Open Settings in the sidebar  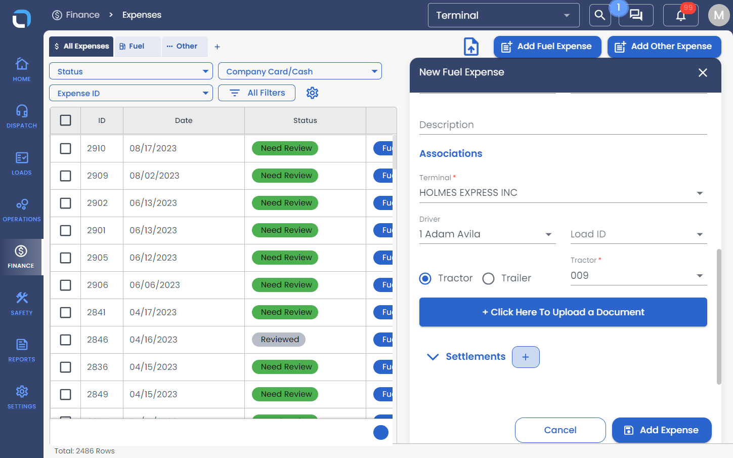coord(22,397)
